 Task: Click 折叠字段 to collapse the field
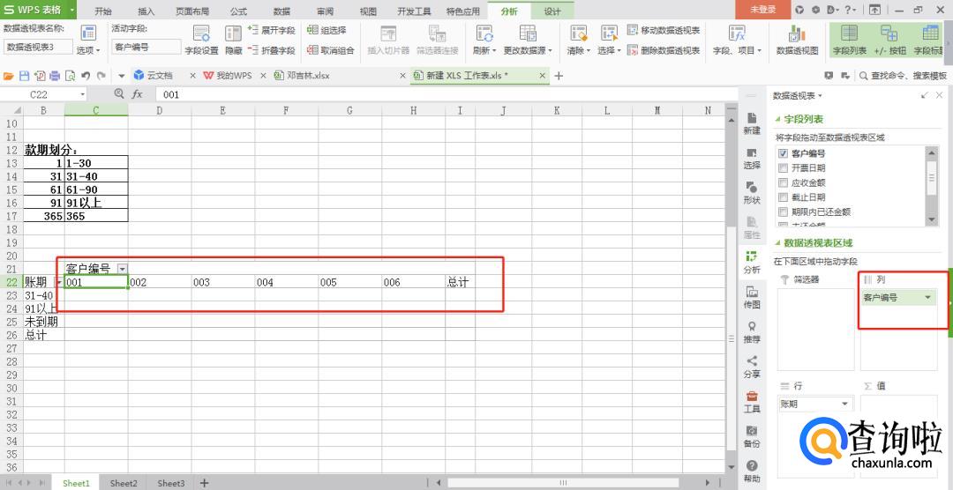(x=272, y=50)
